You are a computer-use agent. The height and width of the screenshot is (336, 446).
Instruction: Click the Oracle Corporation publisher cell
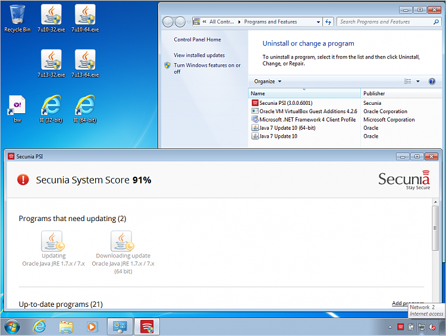385,111
